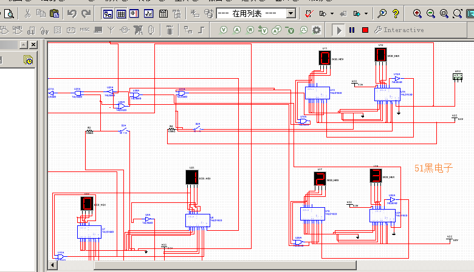Click the horizontal scrollbar thumb

pyautogui.click(x=225, y=265)
